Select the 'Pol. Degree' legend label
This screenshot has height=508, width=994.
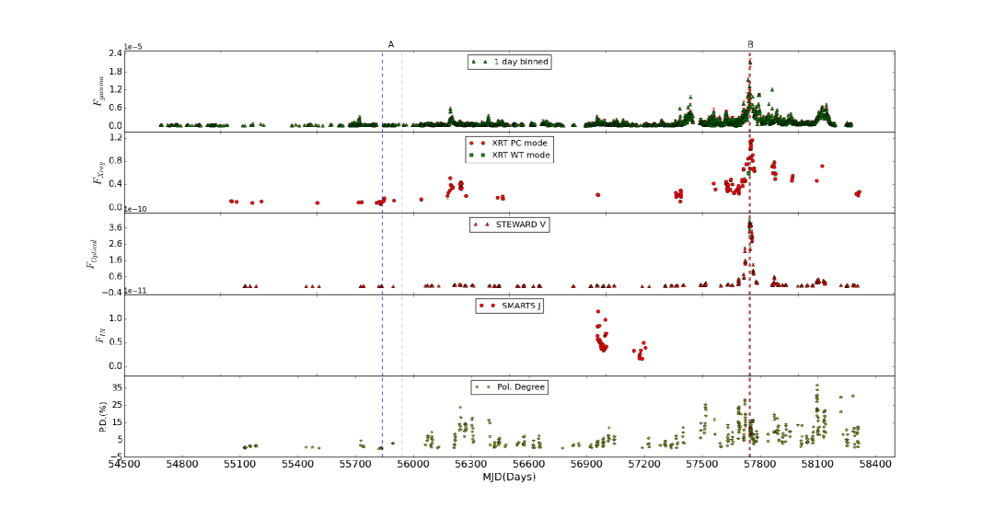point(521,387)
